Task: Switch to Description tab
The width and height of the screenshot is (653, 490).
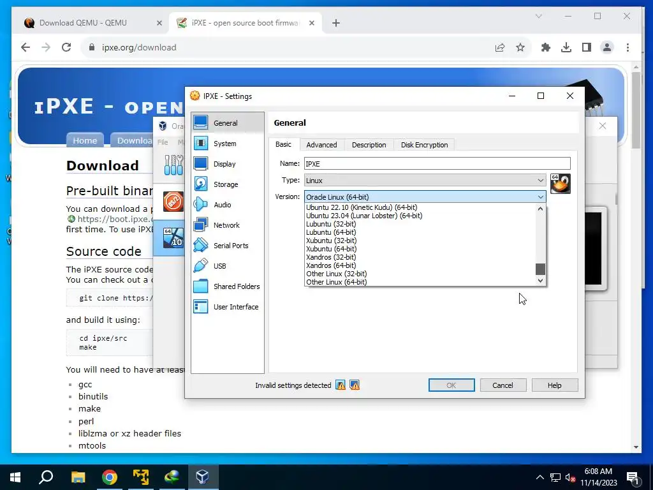Action: tap(369, 145)
